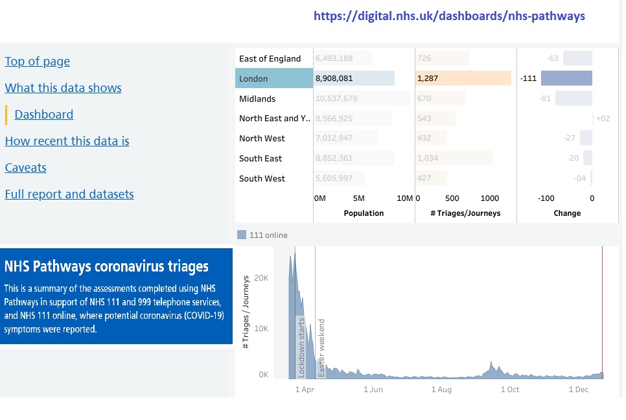Click the '1 Oct' axis label
The image size is (626, 420).
[x=510, y=390]
